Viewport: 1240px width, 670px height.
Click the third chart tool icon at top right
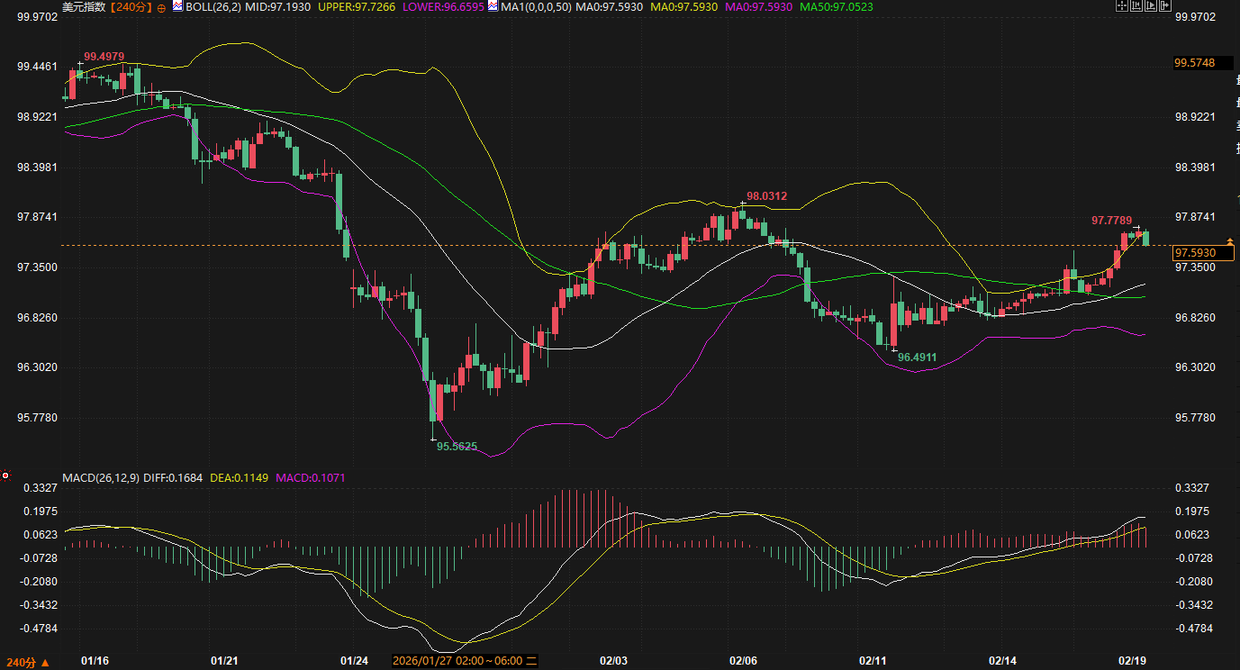pos(1151,6)
